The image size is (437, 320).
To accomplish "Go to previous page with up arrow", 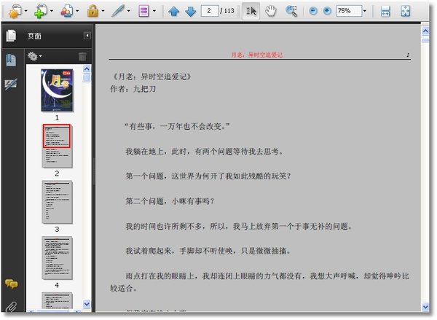I will [174, 12].
